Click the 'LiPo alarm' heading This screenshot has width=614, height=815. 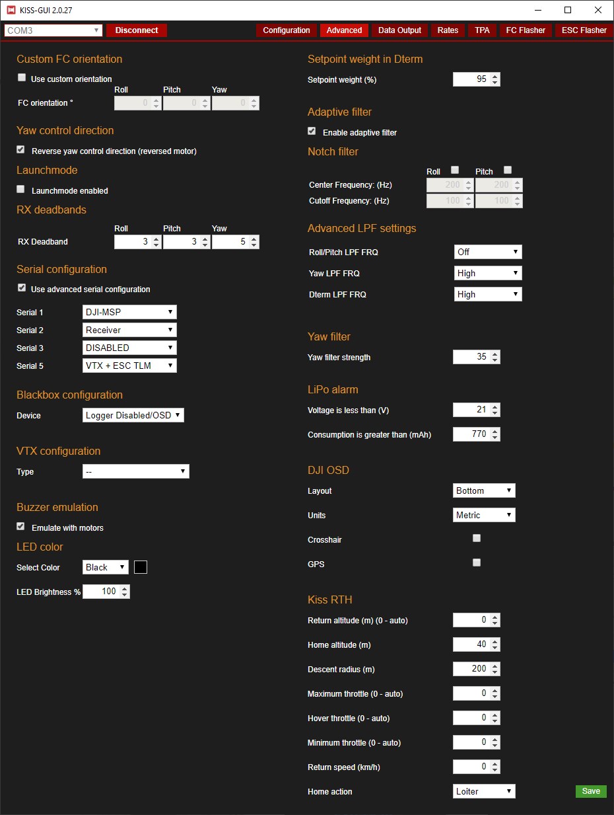point(333,389)
